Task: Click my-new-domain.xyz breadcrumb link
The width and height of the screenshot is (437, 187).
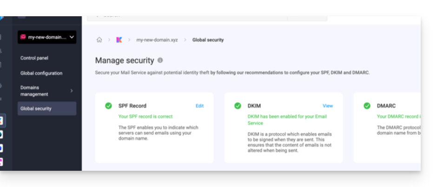Action: click(x=157, y=40)
